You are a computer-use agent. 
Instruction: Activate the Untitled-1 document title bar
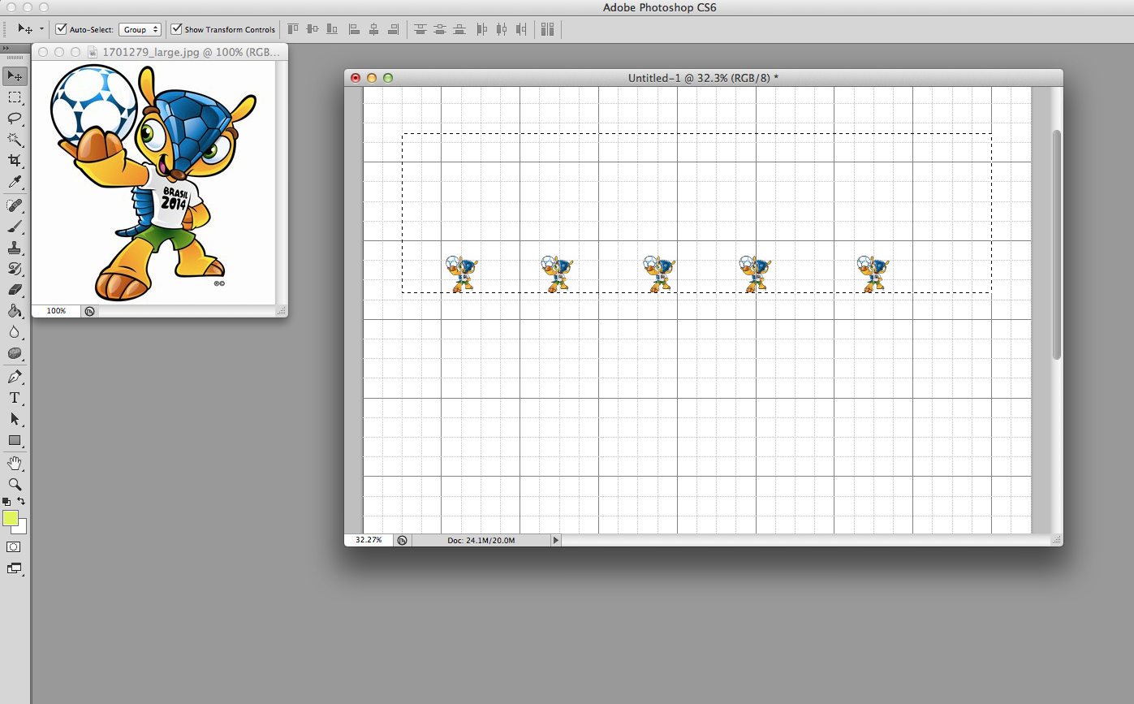tap(703, 78)
